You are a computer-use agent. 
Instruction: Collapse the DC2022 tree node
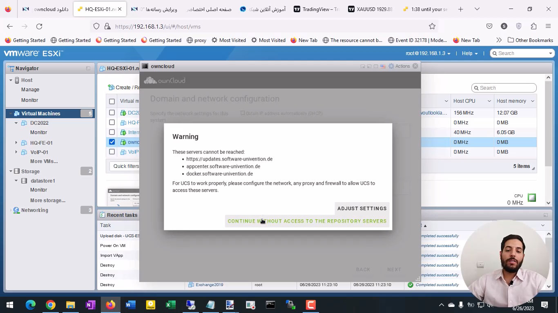click(x=16, y=123)
